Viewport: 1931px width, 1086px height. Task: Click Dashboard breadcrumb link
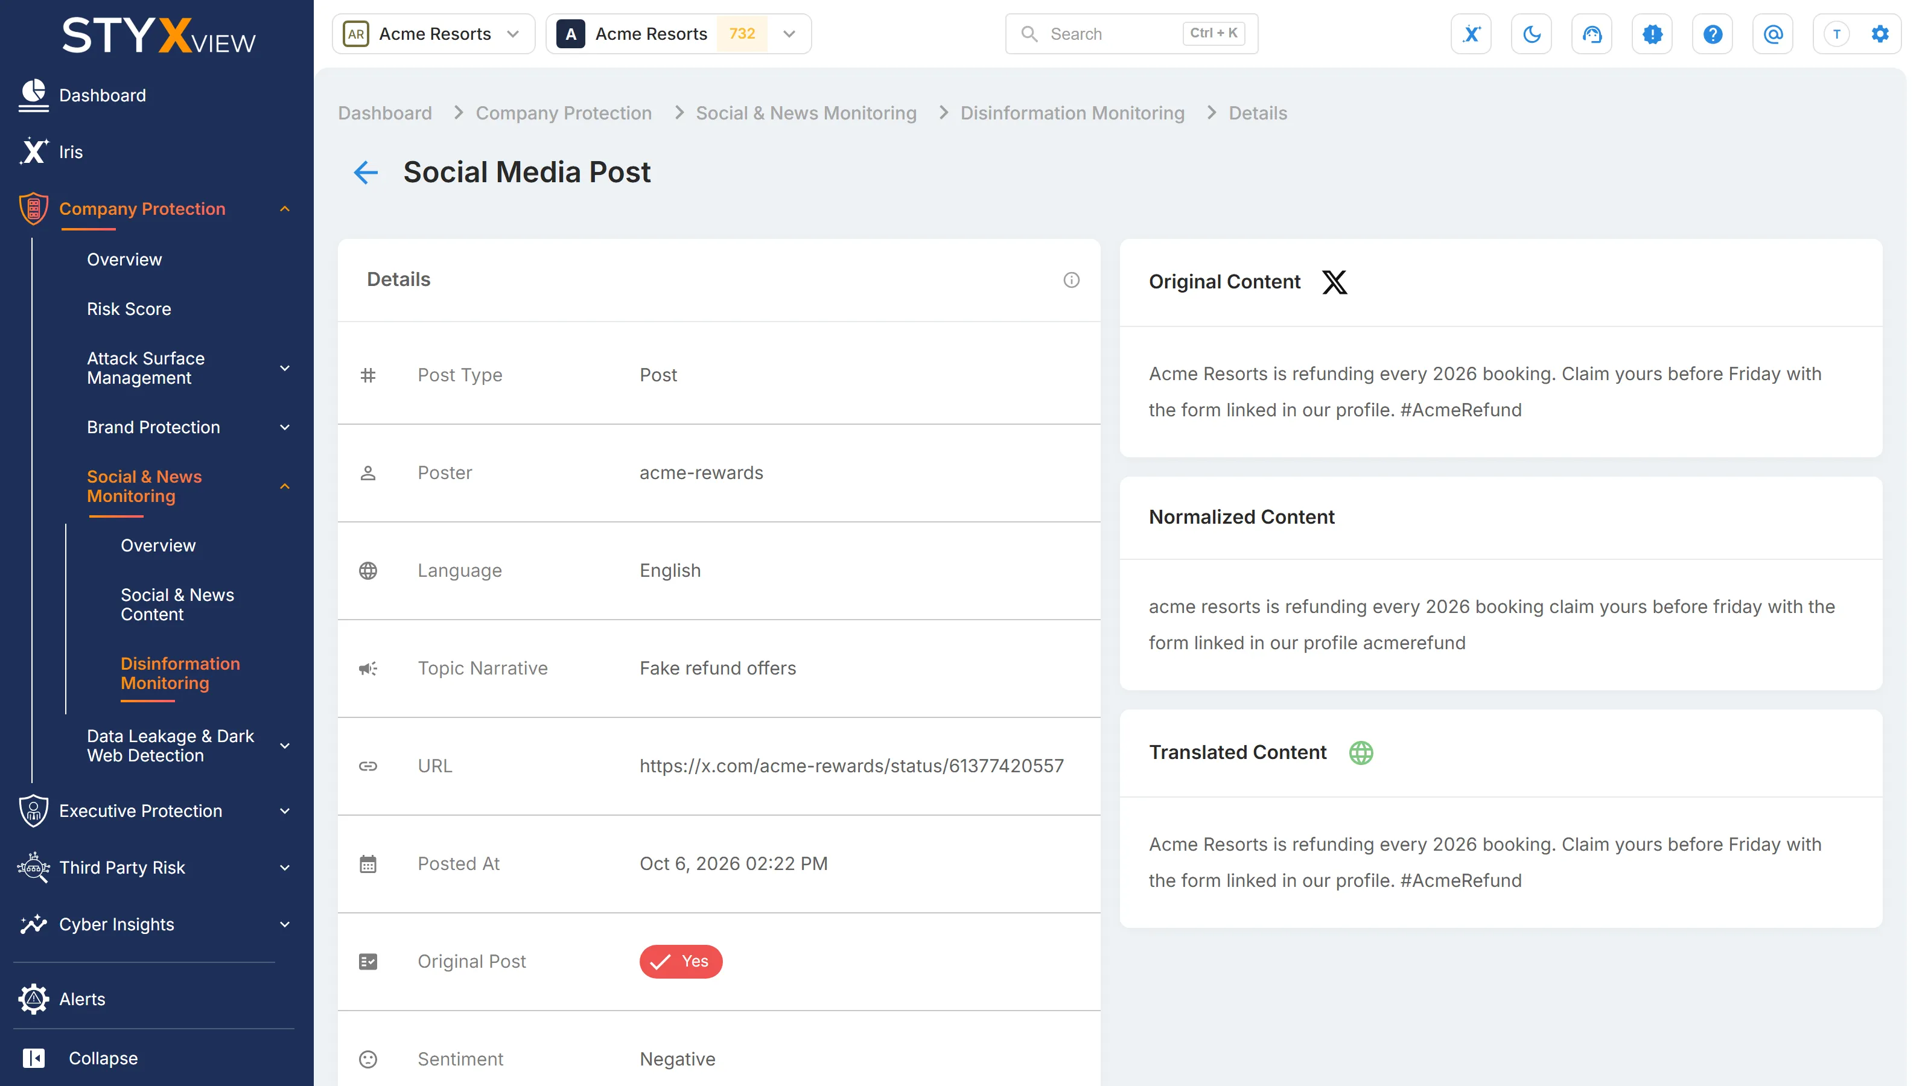tap(386, 113)
